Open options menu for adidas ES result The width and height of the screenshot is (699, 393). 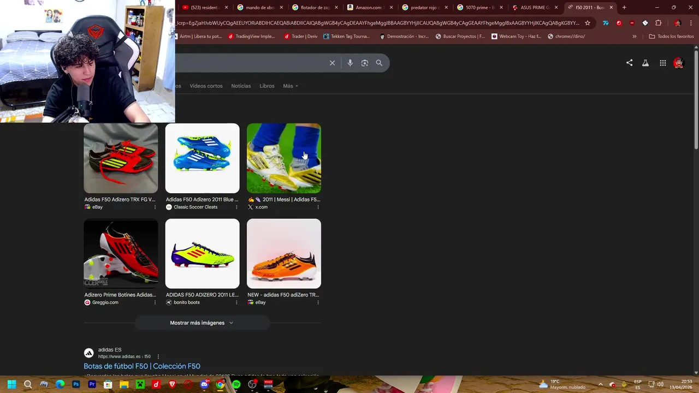tap(158, 356)
